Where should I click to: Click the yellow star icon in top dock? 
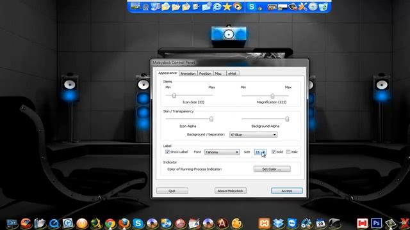pyautogui.click(x=227, y=7)
